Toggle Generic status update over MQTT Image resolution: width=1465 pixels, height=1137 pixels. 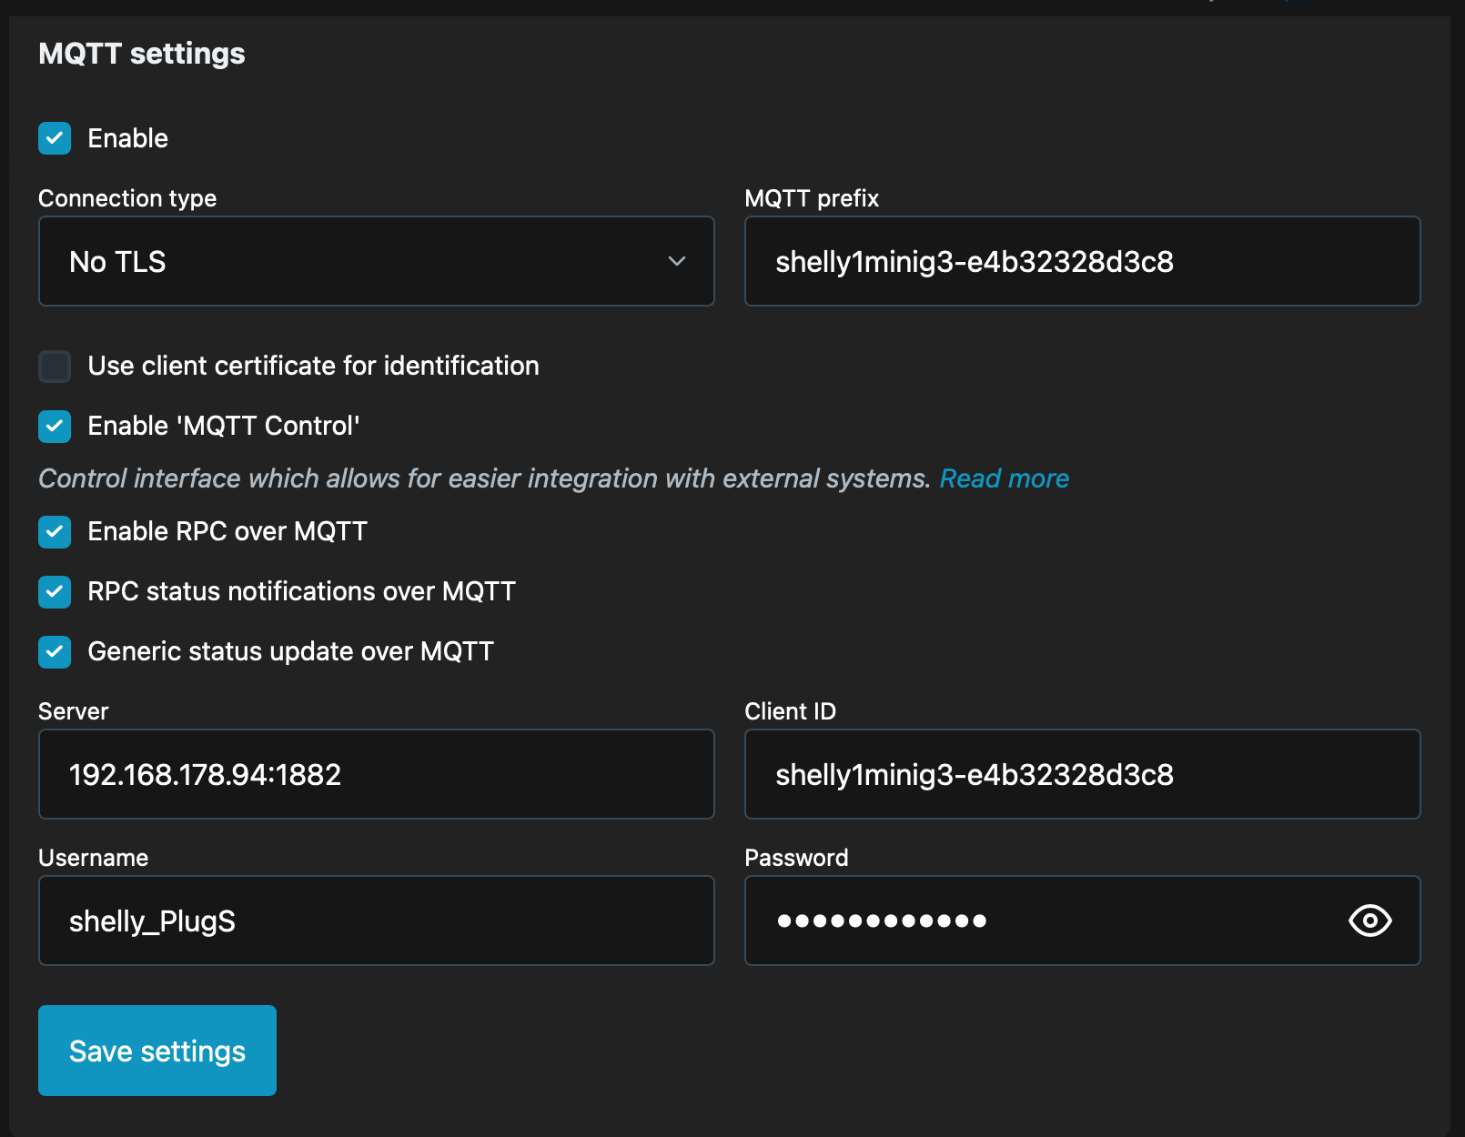coord(55,652)
